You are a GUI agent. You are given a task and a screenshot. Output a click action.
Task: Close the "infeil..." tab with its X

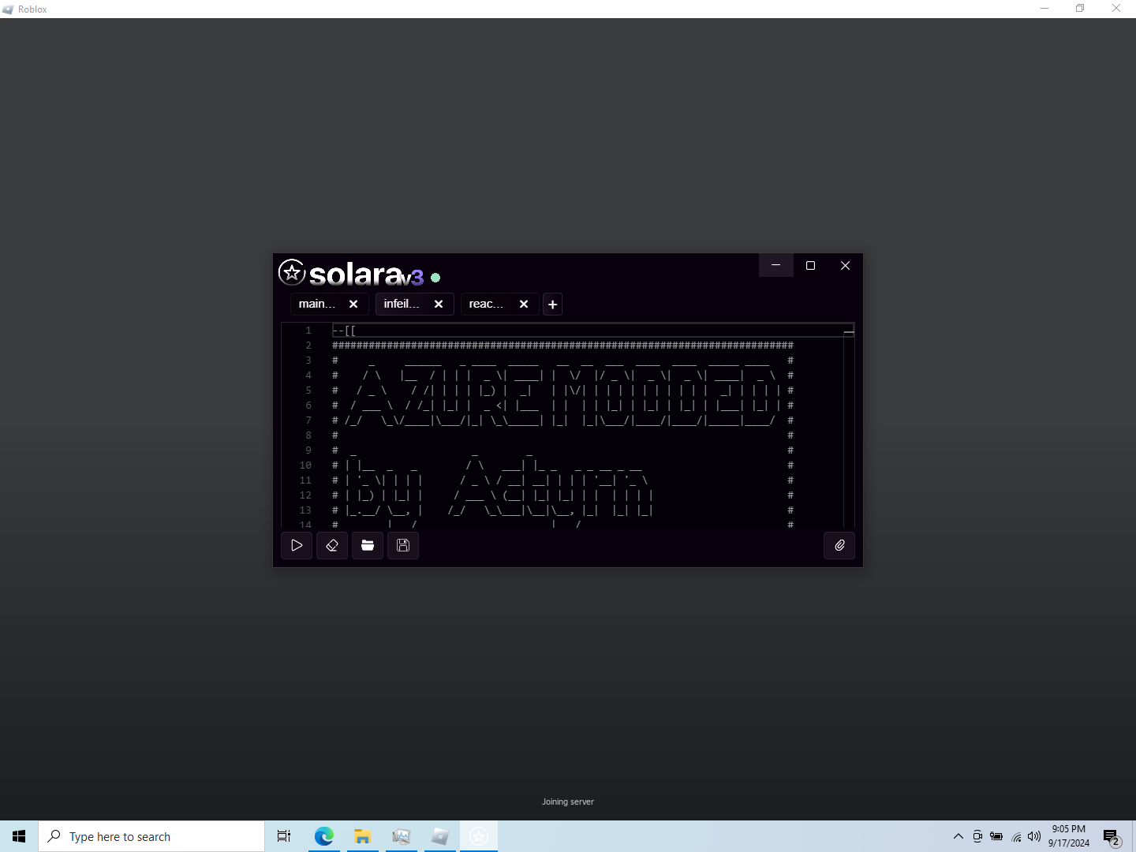pyautogui.click(x=439, y=304)
